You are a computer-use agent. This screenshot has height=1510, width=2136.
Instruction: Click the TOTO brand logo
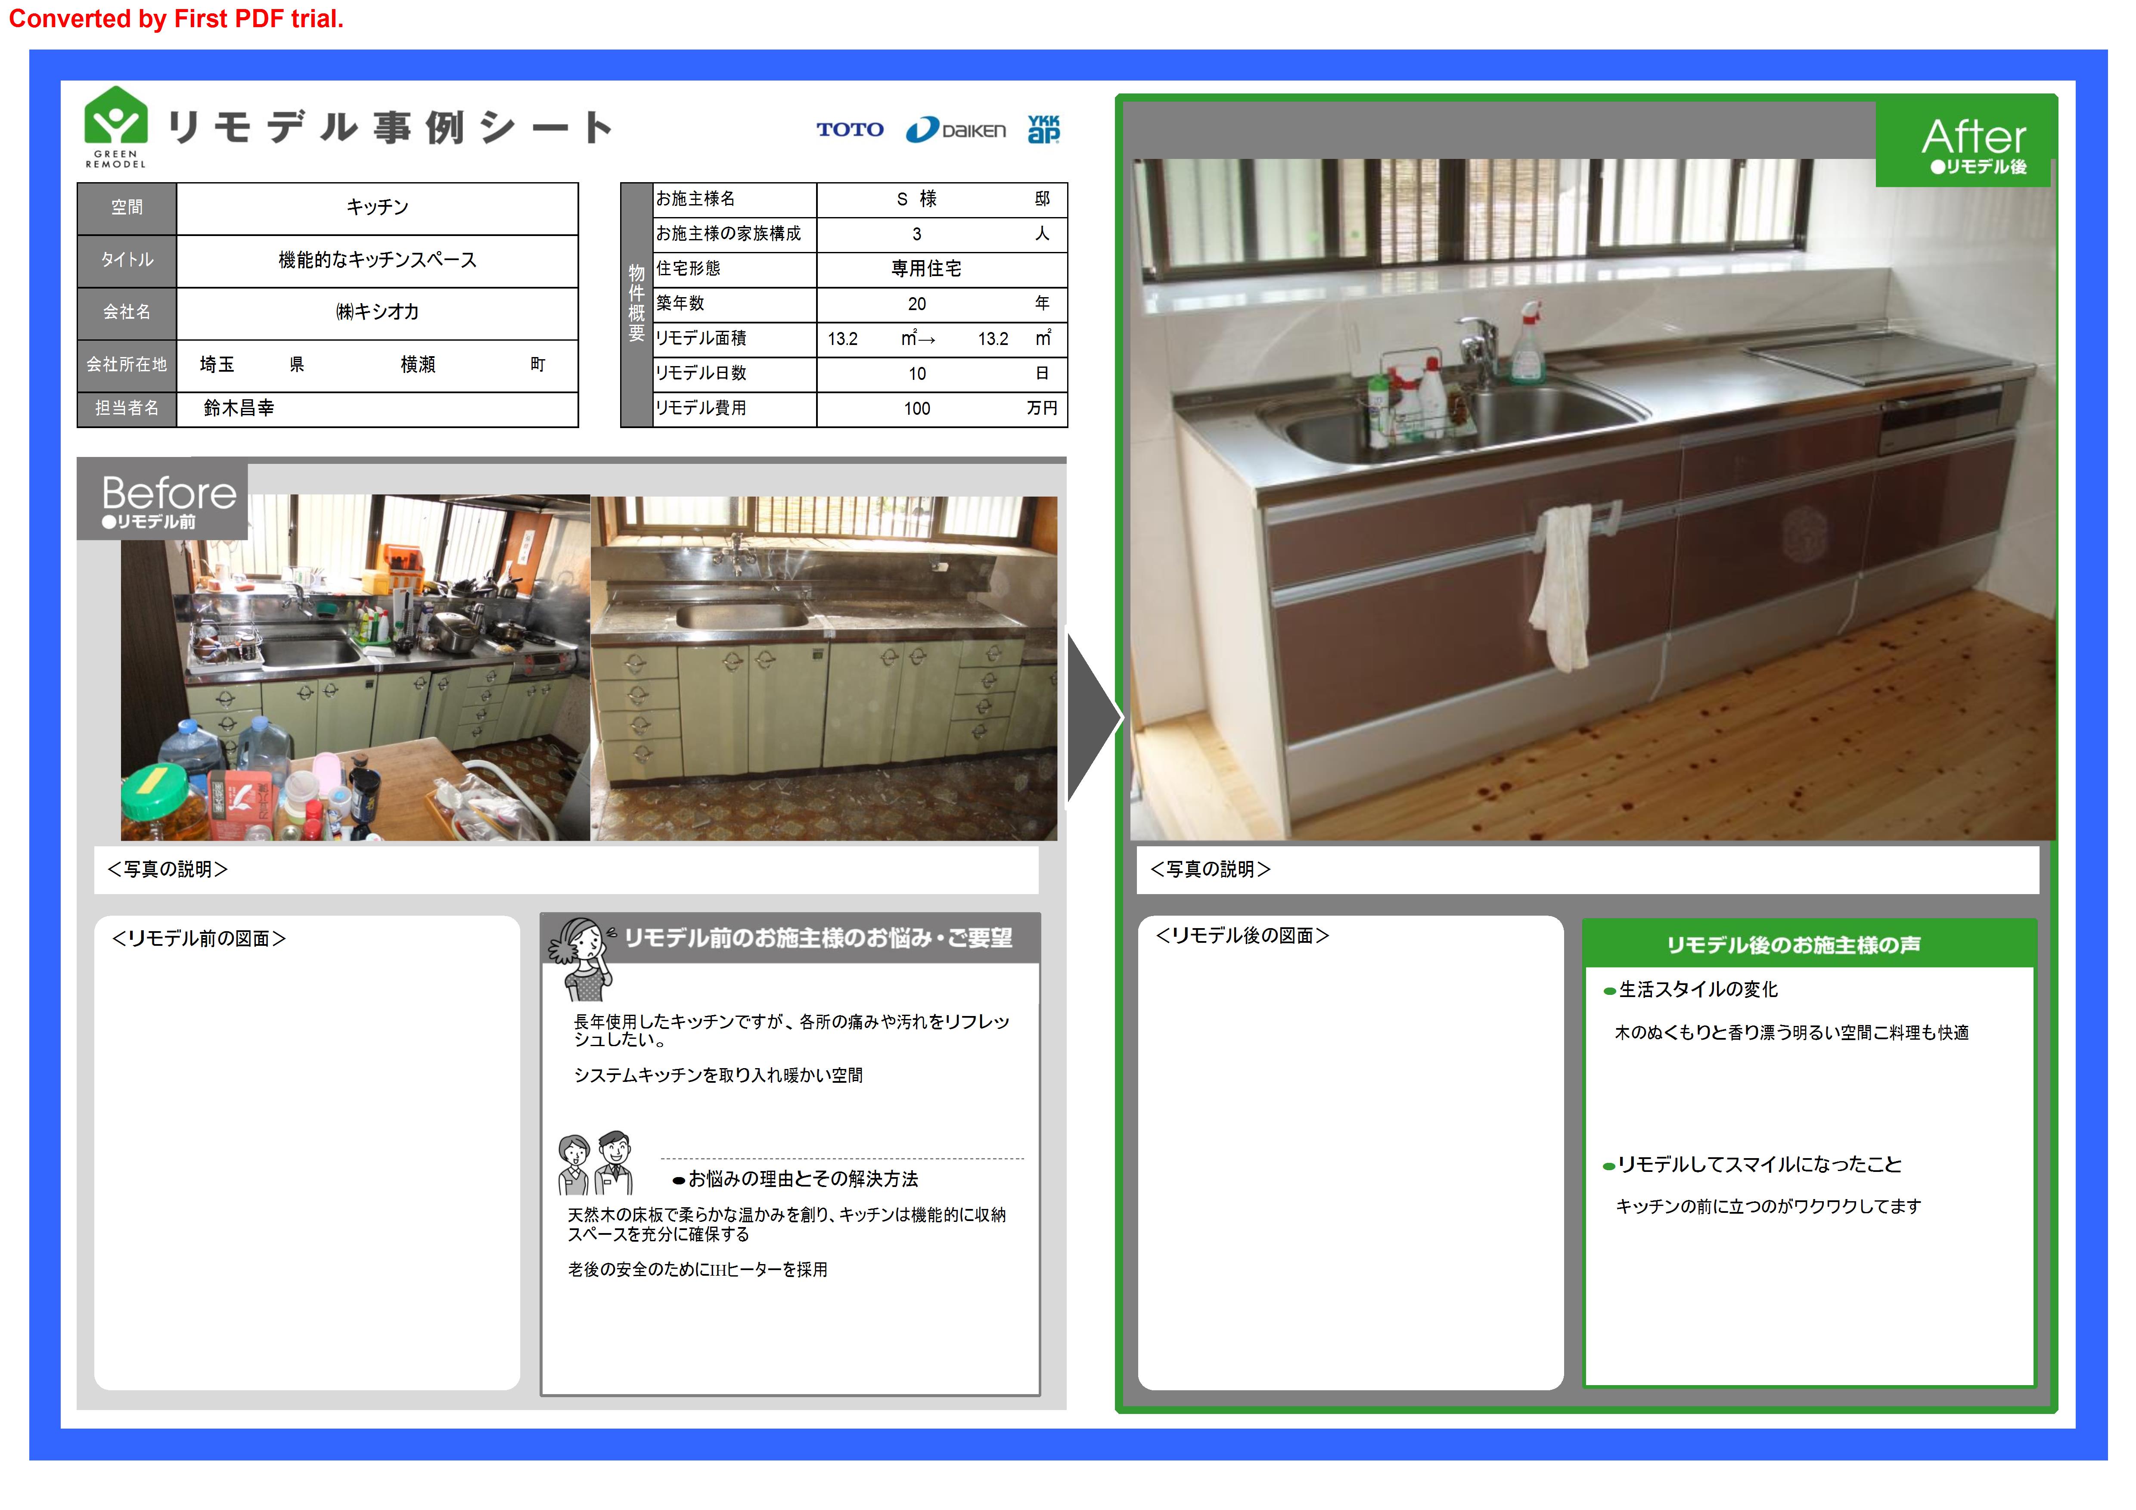click(x=849, y=129)
